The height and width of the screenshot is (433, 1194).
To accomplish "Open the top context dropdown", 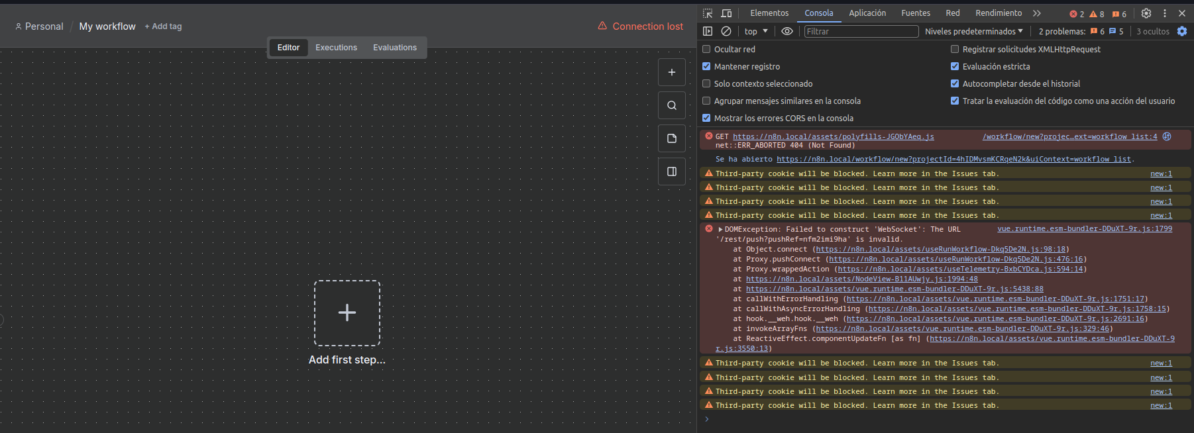I will (x=756, y=31).
